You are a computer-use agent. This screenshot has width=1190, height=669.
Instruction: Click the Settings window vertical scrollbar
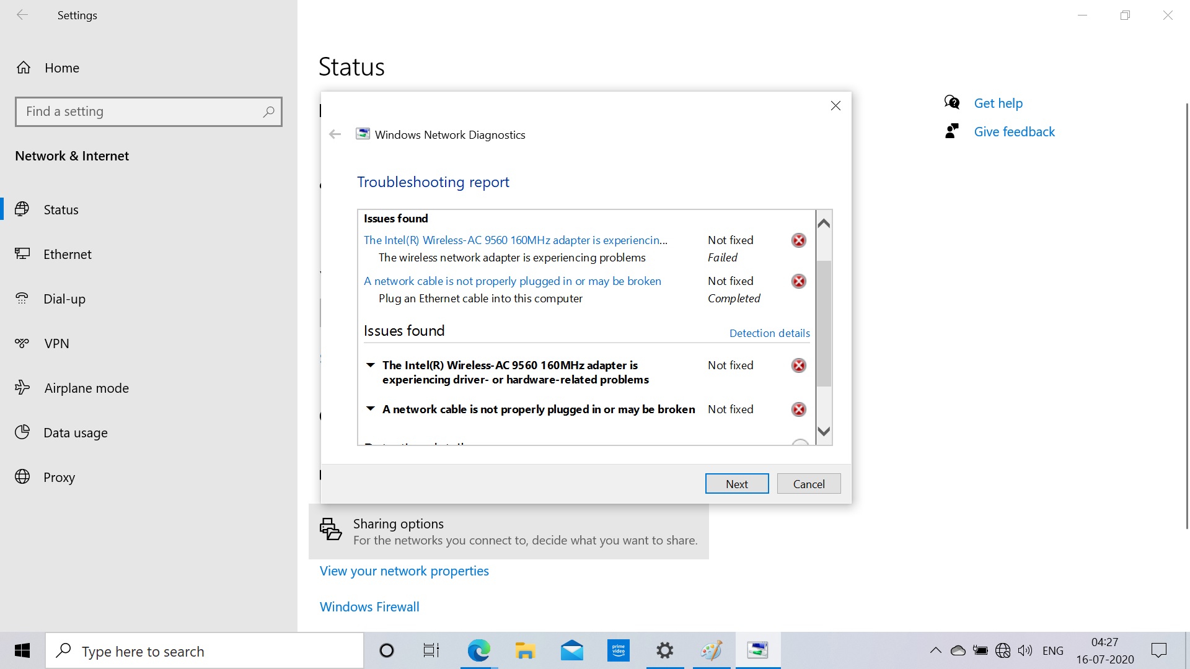pyautogui.click(x=1187, y=316)
